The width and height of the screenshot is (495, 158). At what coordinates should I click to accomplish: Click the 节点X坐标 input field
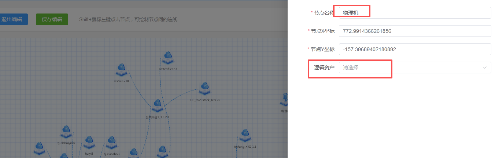point(415,31)
